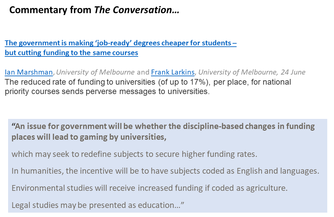Click the 'perverse messages to universities' phrase

[x=151, y=91]
